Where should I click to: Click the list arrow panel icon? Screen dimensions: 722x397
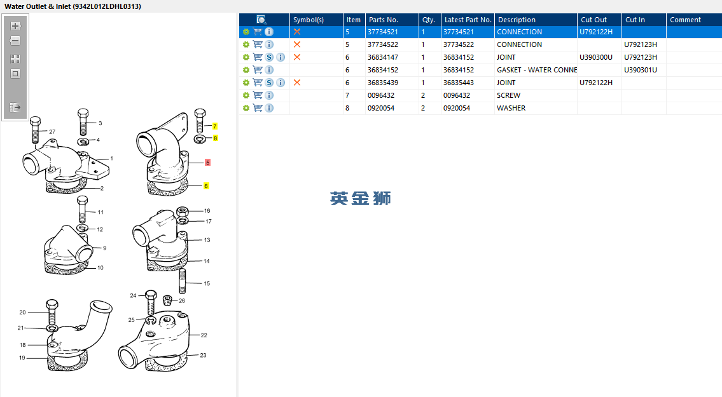pos(15,107)
